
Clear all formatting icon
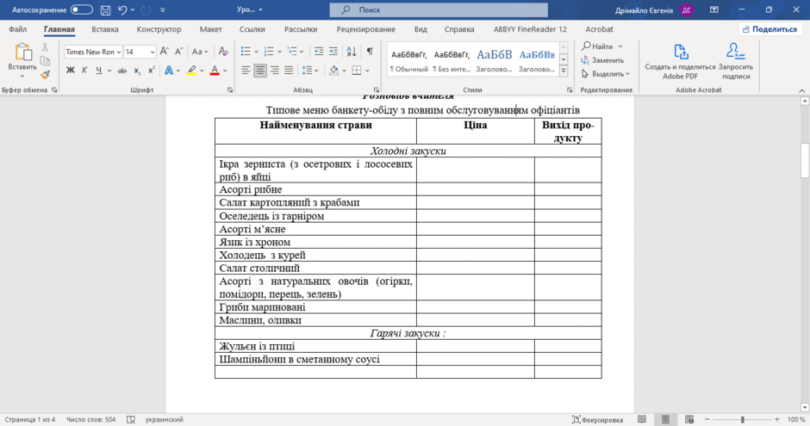pos(223,51)
